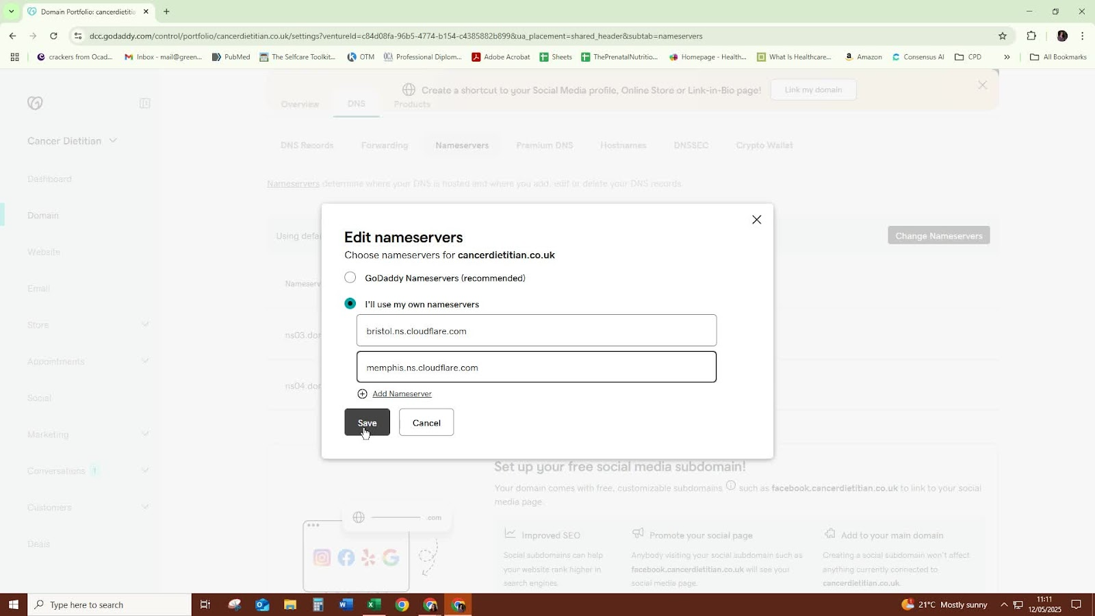The image size is (1095, 616).
Task: Open the Chrome profile avatar
Action: pos(1062,36)
